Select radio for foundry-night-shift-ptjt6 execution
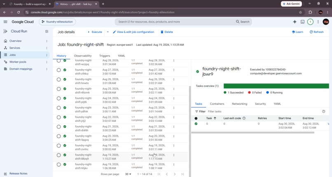 [58, 98]
